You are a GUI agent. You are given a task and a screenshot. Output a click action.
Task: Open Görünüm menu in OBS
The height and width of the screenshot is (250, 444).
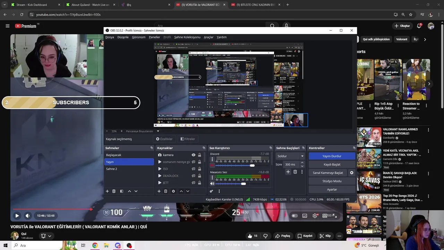[x=139, y=37]
